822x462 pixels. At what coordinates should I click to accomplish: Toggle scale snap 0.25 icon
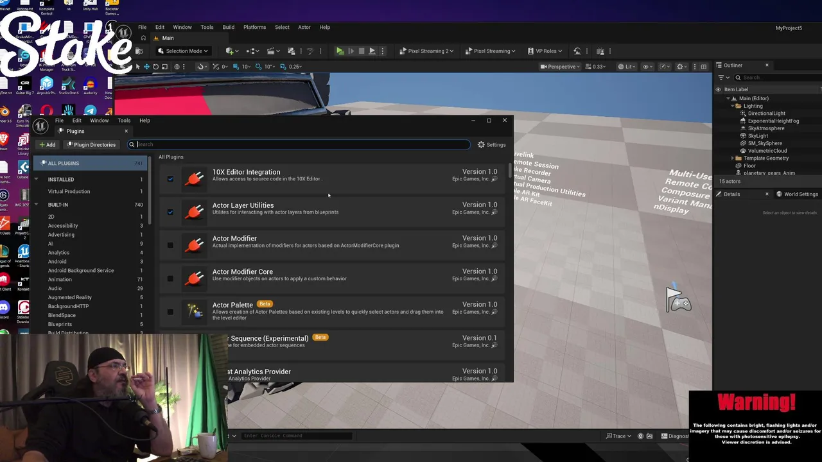[283, 67]
